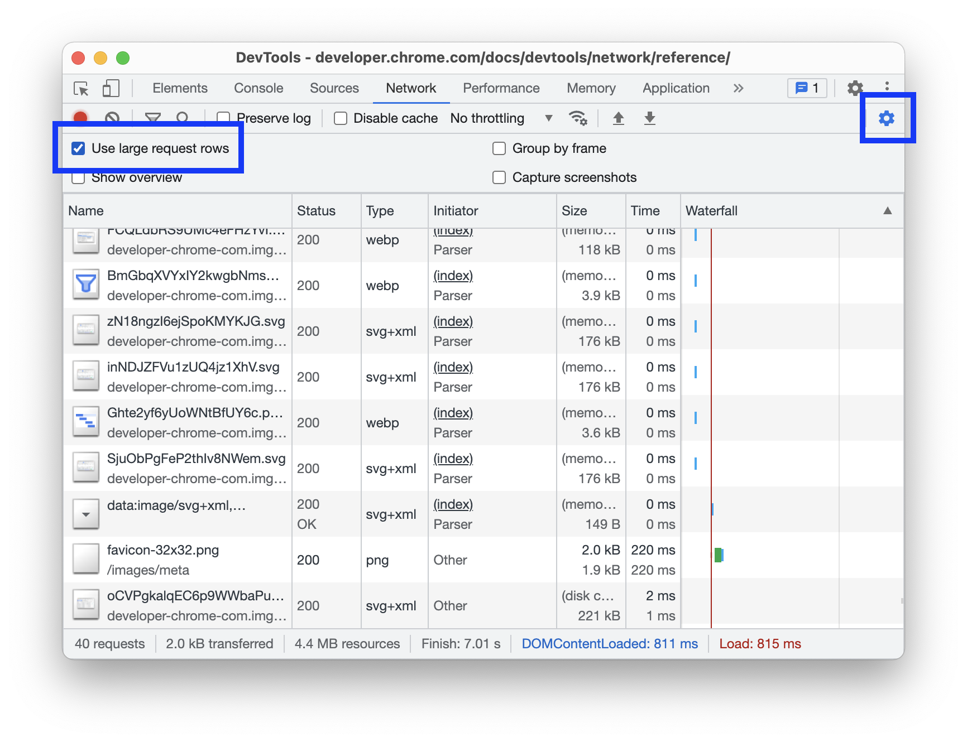The image size is (967, 742).
Task: Uncheck Use large request rows
Action: tap(79, 148)
